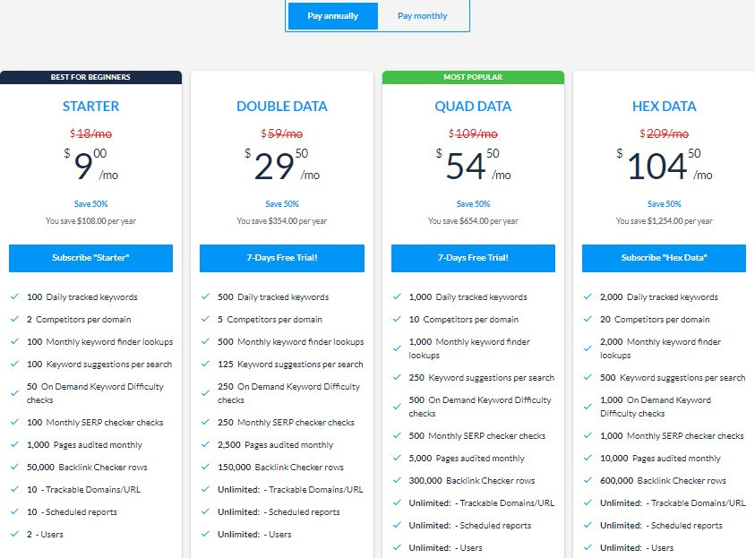Click checkmark beside 100 Monthly SERP checker checks

pos(14,422)
